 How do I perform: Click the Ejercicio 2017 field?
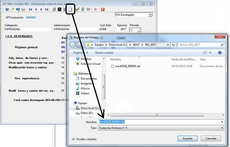122,29
